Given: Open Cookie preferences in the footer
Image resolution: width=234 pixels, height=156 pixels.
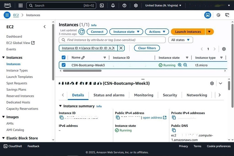Looking at the screenshot, I should point(218,146).
